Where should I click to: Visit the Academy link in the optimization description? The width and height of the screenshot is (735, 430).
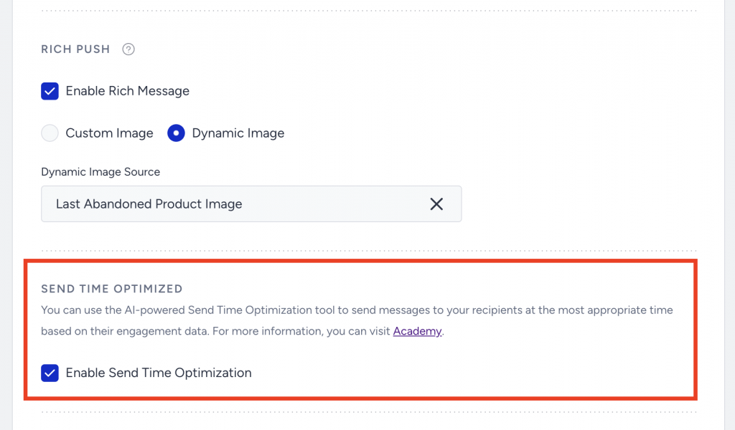click(x=417, y=331)
